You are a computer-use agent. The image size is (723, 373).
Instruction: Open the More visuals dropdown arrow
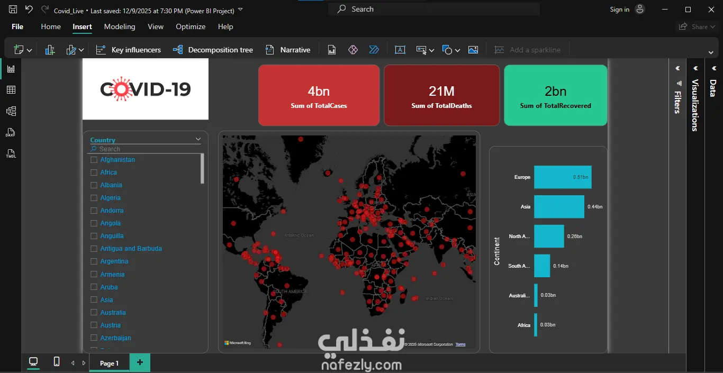point(82,50)
